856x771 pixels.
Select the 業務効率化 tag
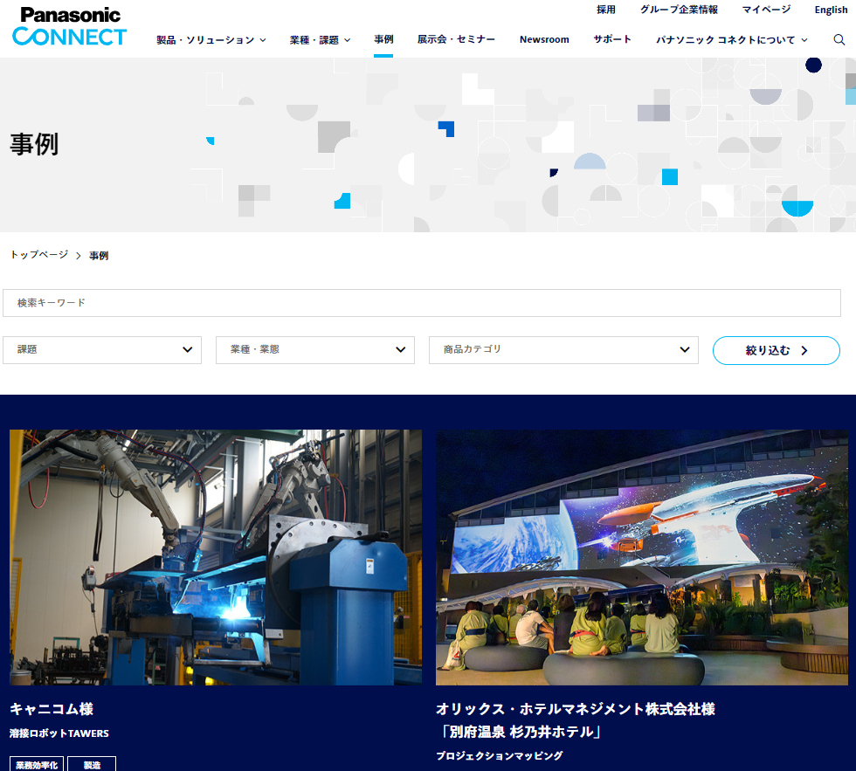click(x=37, y=765)
